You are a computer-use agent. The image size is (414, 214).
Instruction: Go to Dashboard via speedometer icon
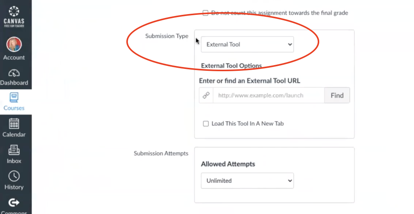click(14, 73)
